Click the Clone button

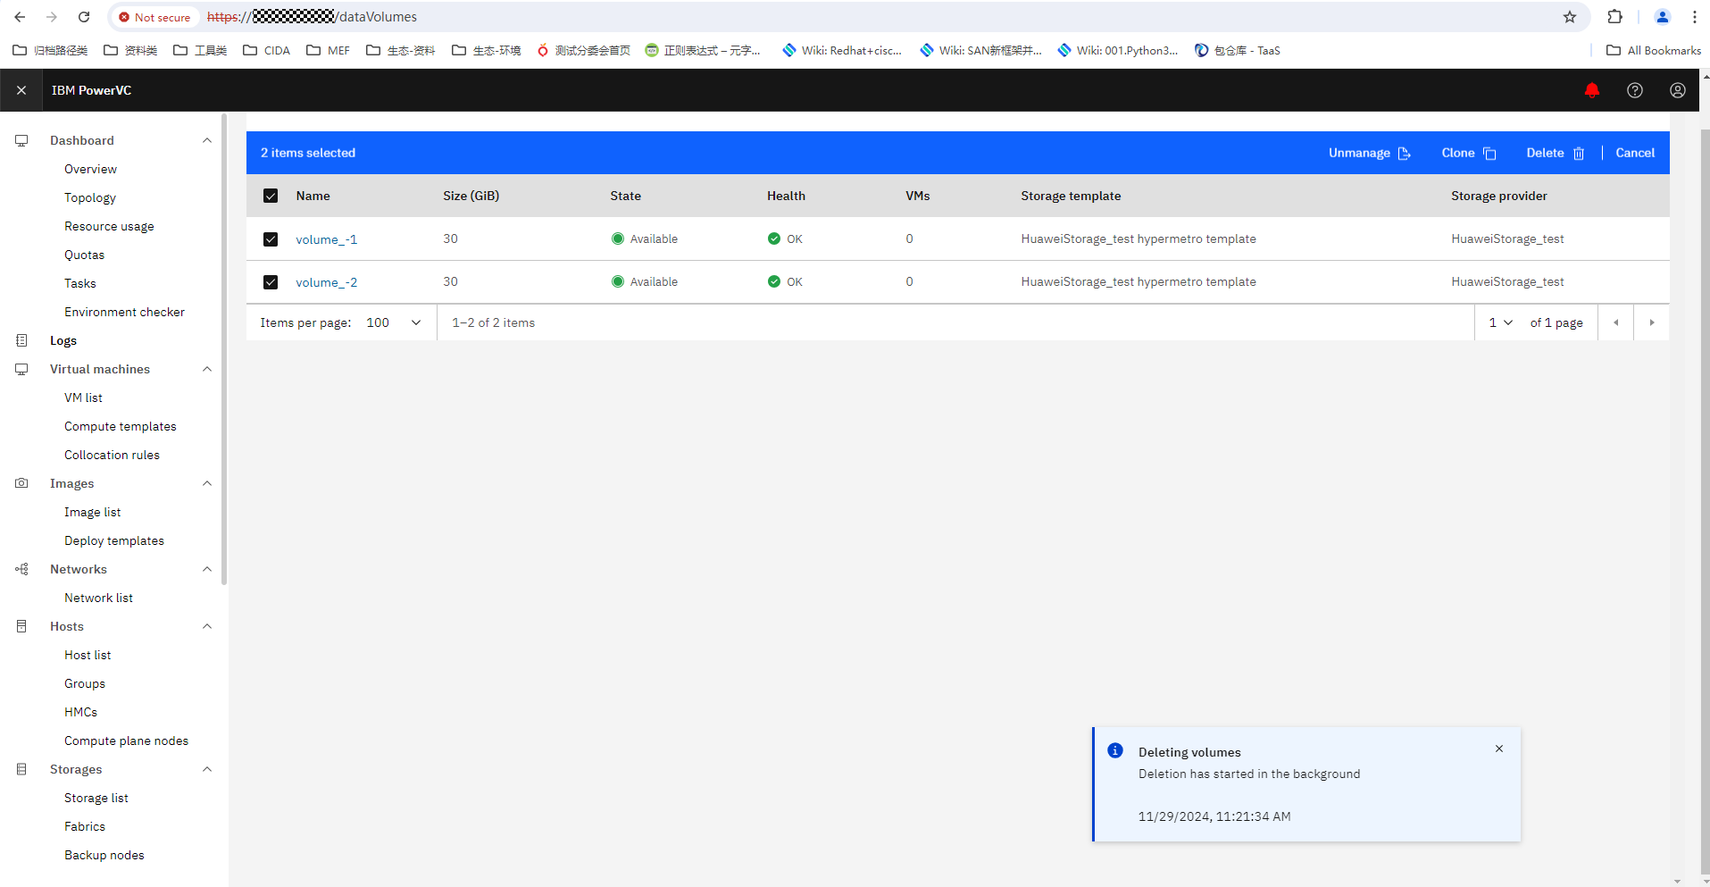[1468, 153]
